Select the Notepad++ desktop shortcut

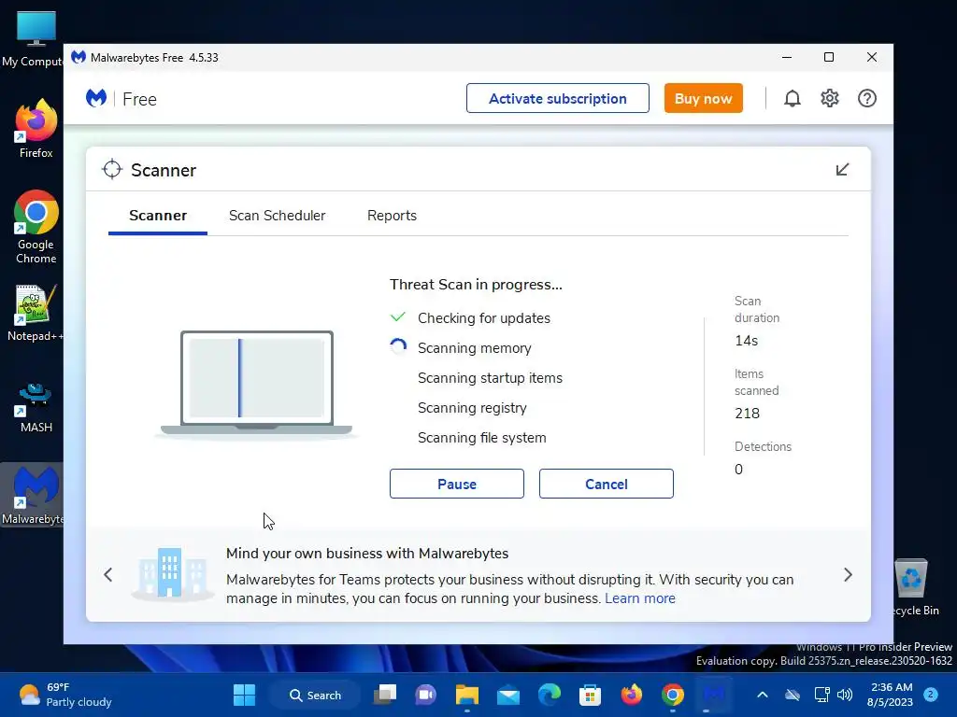pyautogui.click(x=35, y=314)
